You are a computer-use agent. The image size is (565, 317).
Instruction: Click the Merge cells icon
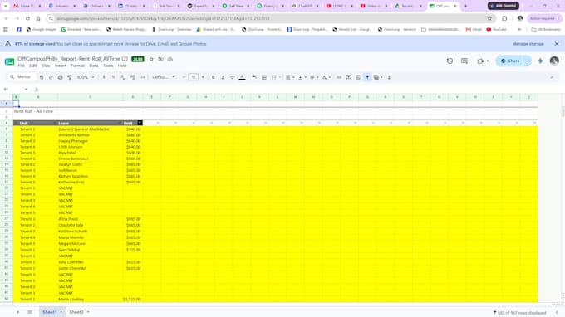pyautogui.click(x=274, y=77)
